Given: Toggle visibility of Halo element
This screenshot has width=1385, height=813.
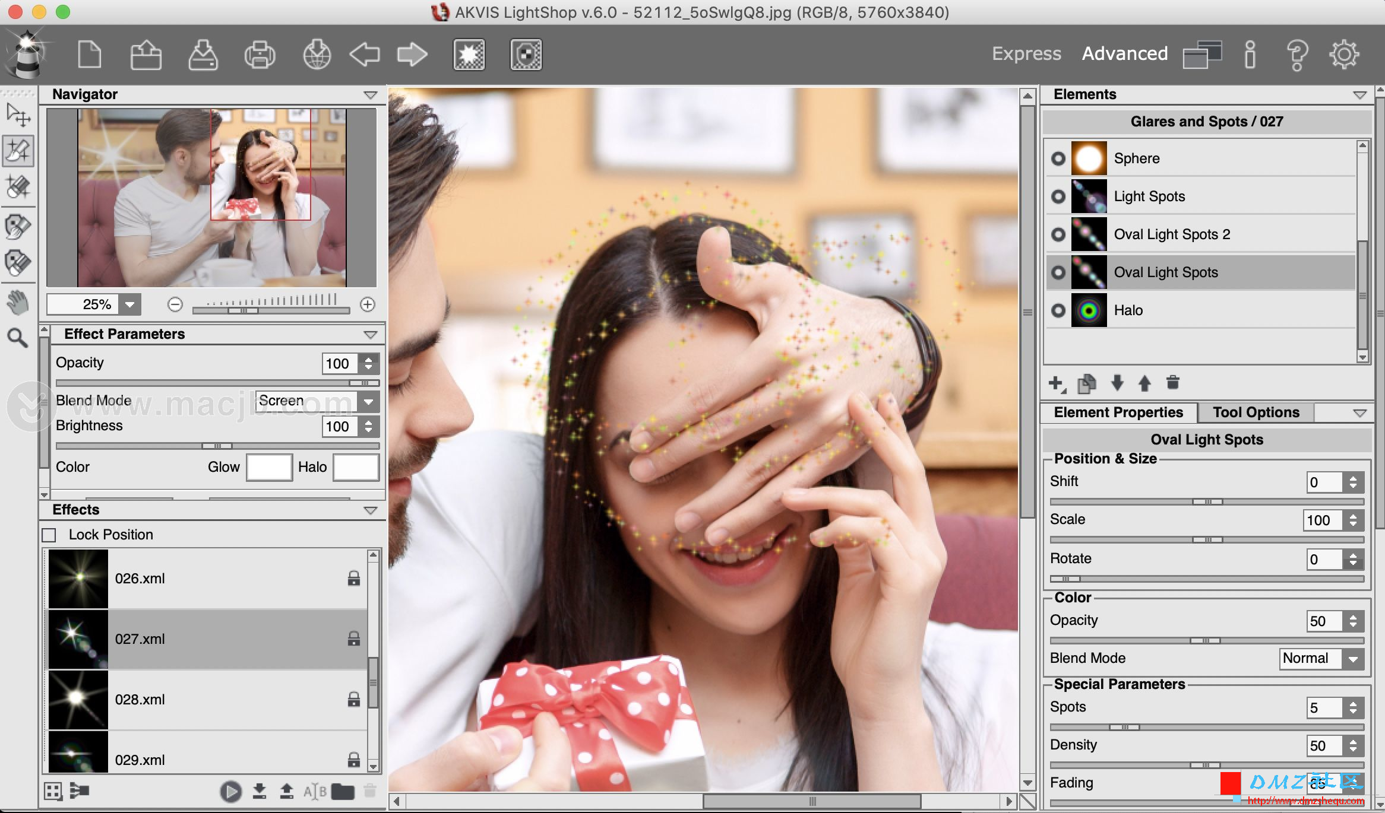Looking at the screenshot, I should [x=1058, y=310].
